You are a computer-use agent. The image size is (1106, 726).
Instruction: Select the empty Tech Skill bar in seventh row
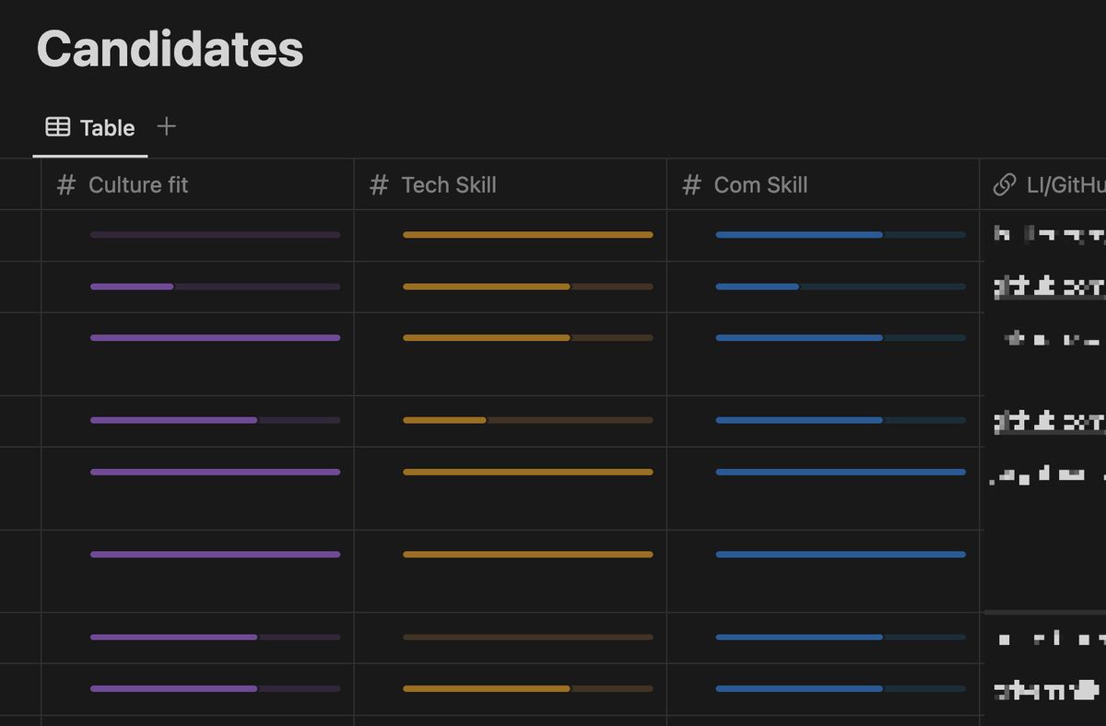(527, 637)
